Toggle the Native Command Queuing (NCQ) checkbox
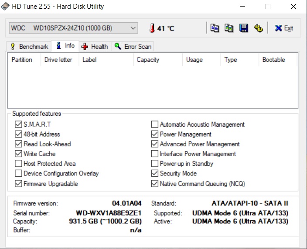 click(155, 184)
